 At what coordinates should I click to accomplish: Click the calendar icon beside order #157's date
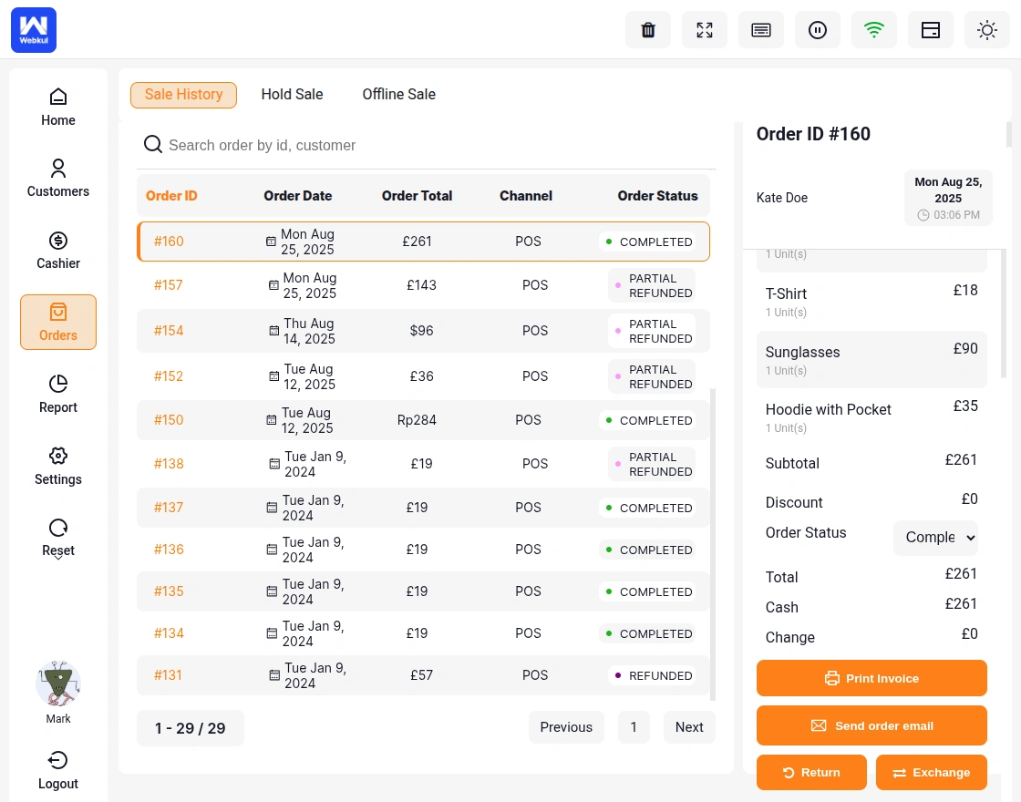(x=273, y=284)
